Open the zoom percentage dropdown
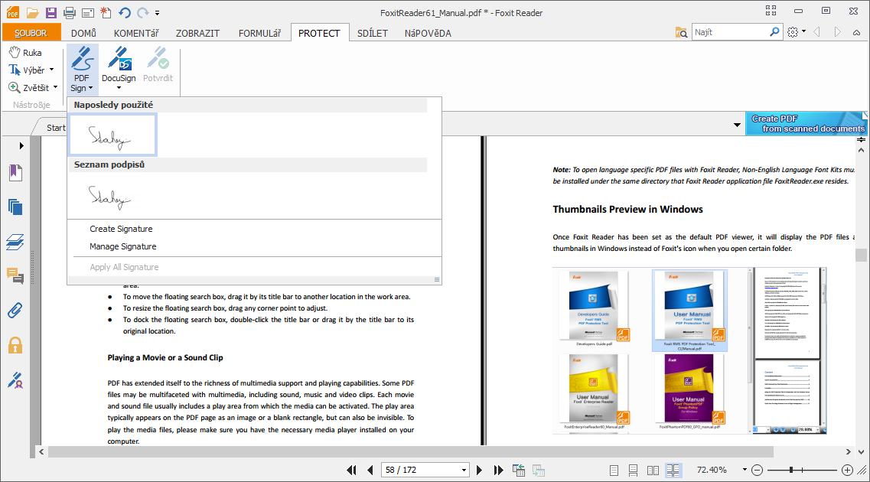This screenshot has width=870, height=482. coord(745,470)
